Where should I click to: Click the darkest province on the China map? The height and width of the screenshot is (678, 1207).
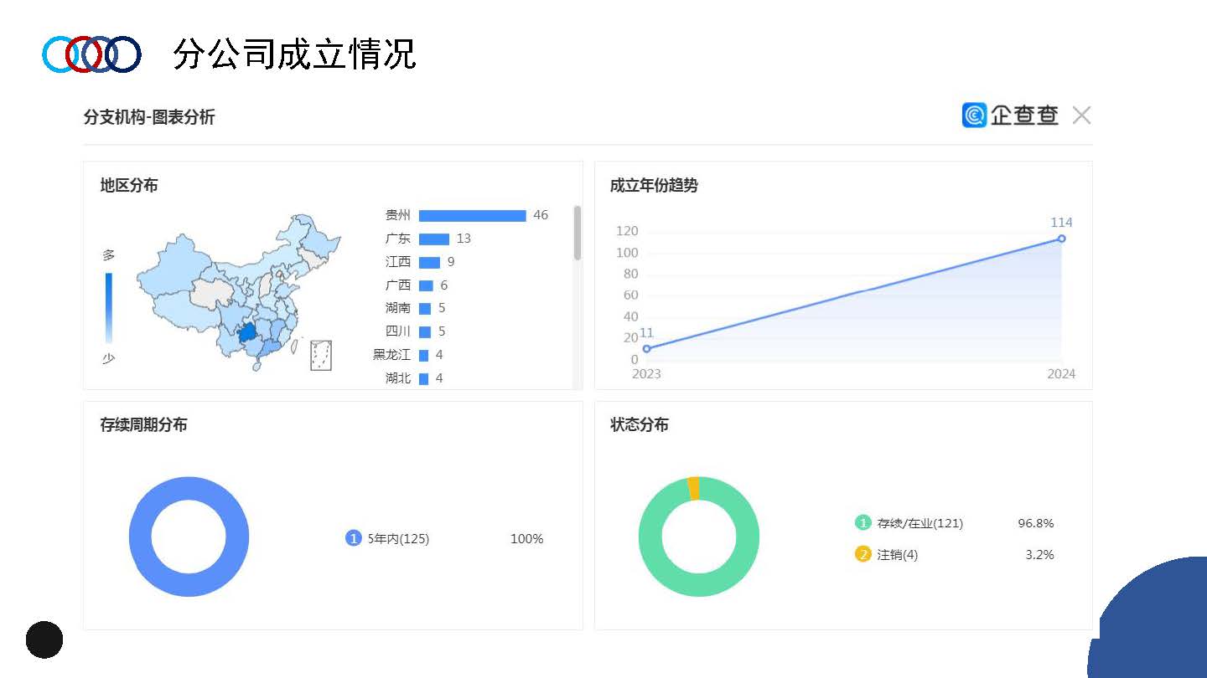tap(246, 333)
